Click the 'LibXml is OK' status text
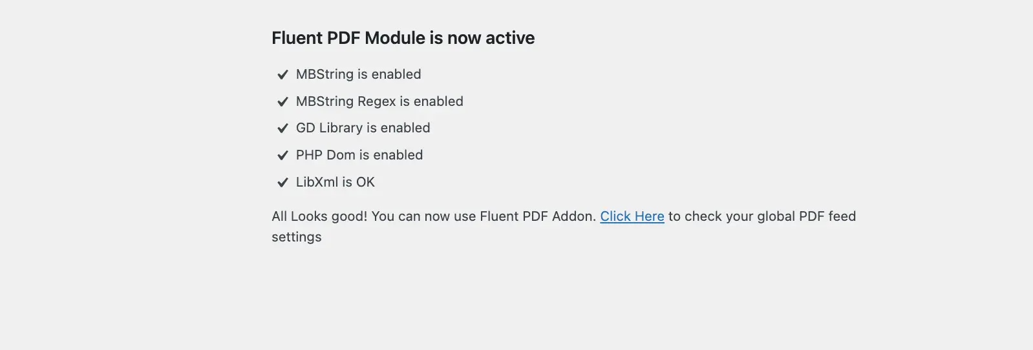This screenshot has height=350, width=1033. tap(335, 182)
